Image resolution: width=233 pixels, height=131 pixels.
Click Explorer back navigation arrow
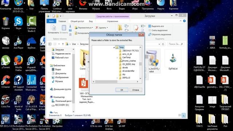click(x=50, y=44)
